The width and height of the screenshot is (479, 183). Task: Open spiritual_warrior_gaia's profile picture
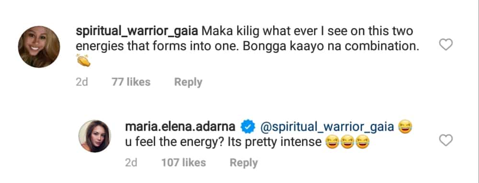[x=39, y=47]
